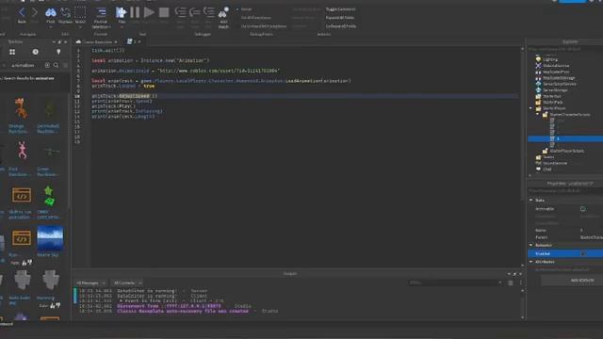Open the Find dropdown arrow
603x339 pixels.
pos(50,27)
